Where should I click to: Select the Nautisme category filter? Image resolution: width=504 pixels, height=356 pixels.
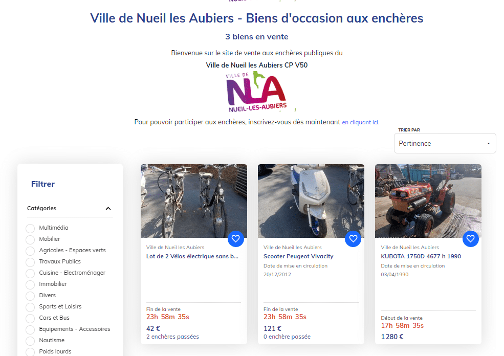[x=31, y=341]
